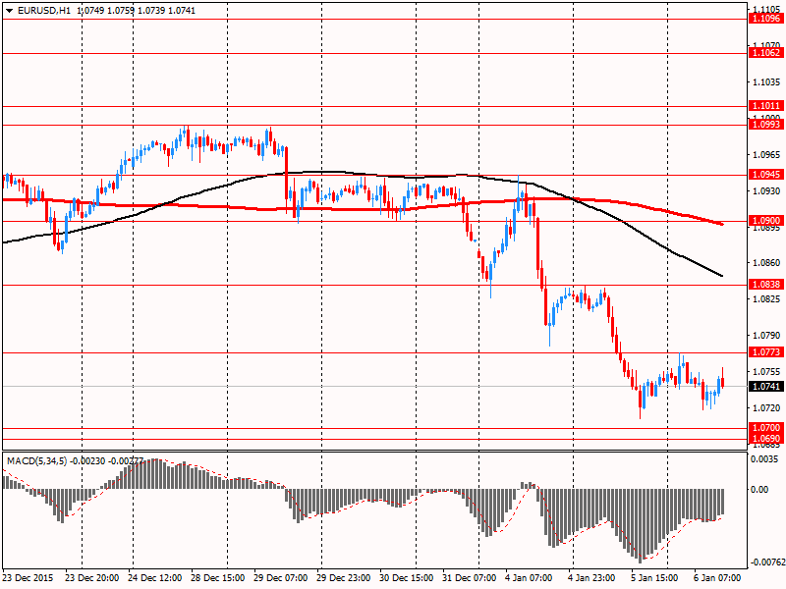Select the thick red moving average line end
Screen dimensions: 786x589
721,224
